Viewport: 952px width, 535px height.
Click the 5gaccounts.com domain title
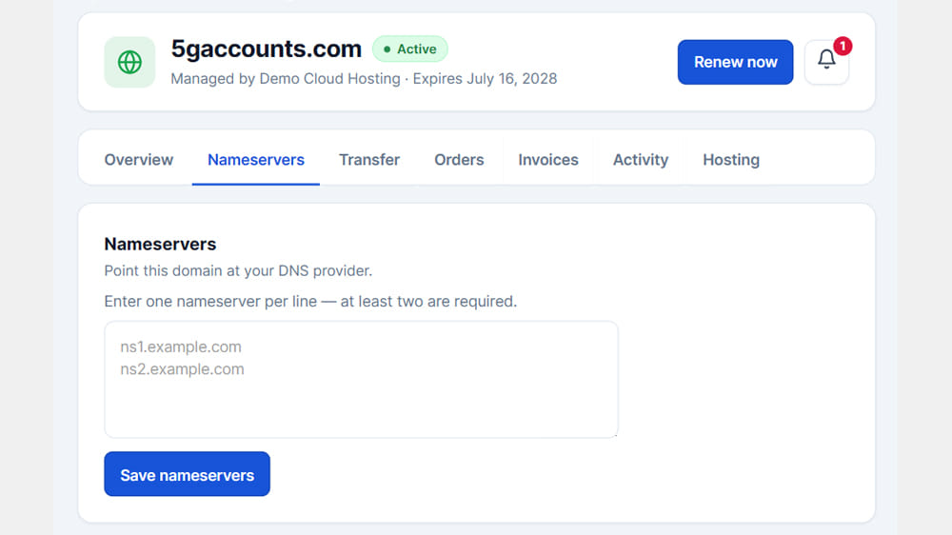tap(266, 49)
